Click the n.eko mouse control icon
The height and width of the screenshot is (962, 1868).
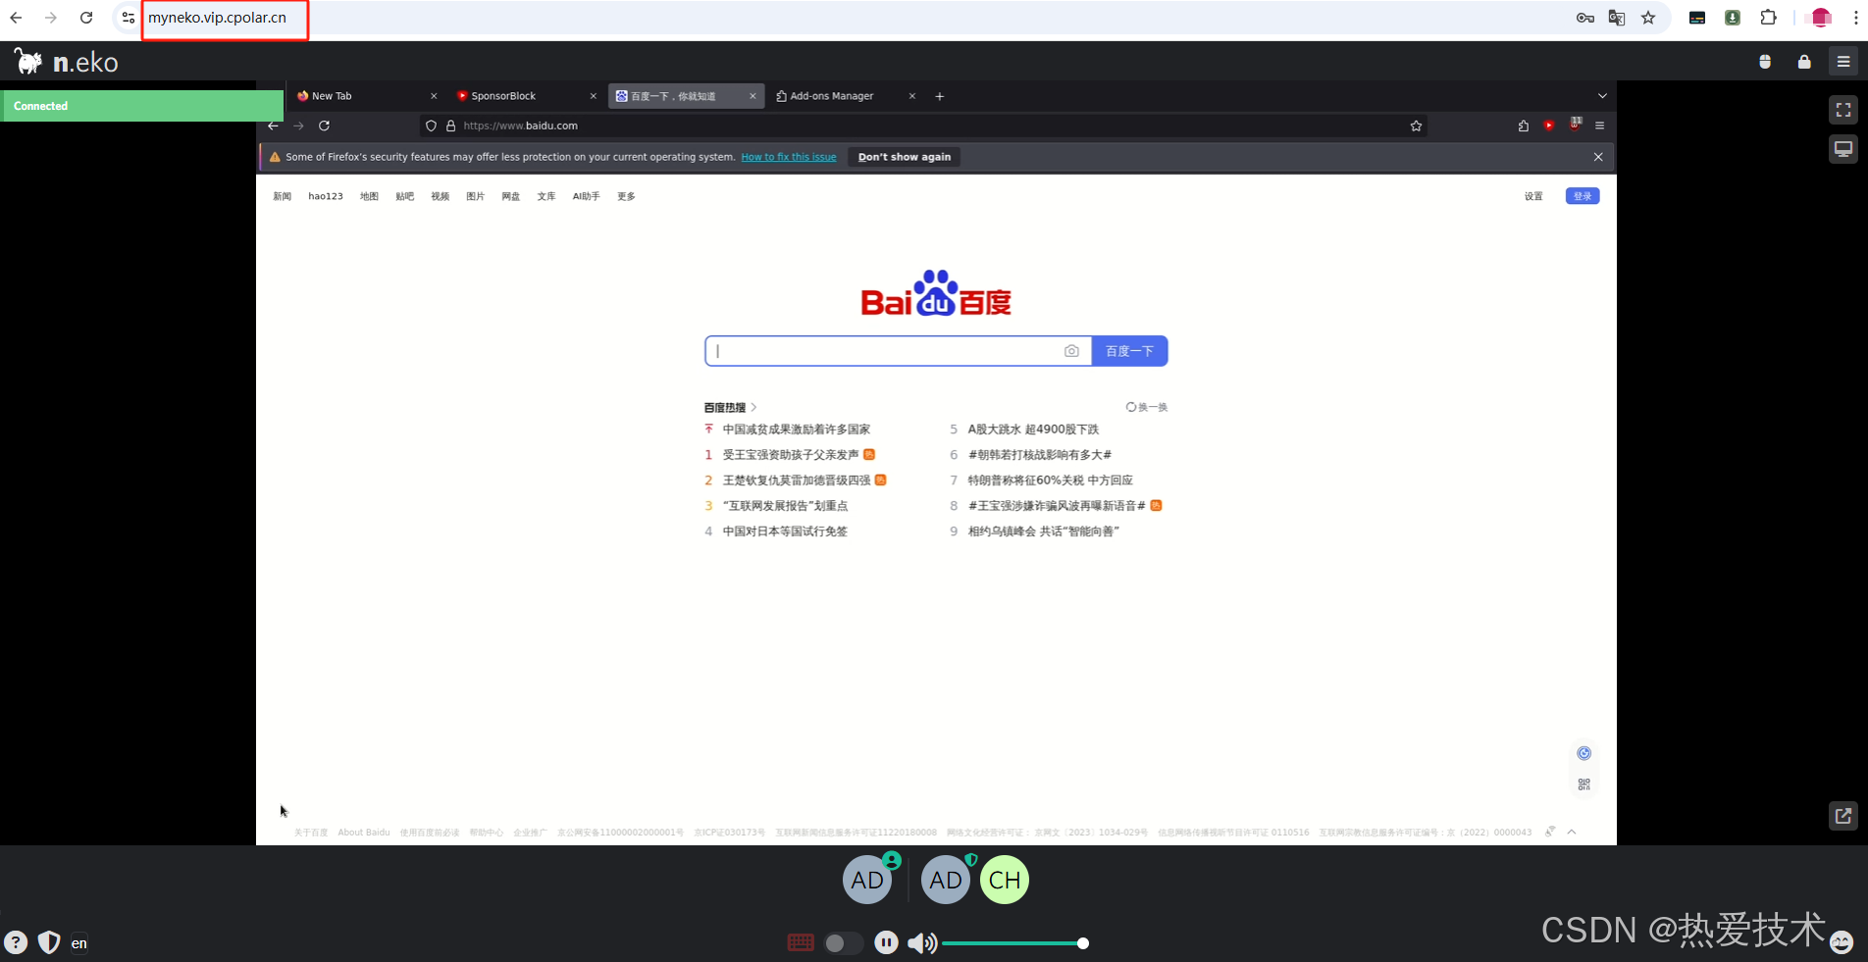[x=1765, y=62]
